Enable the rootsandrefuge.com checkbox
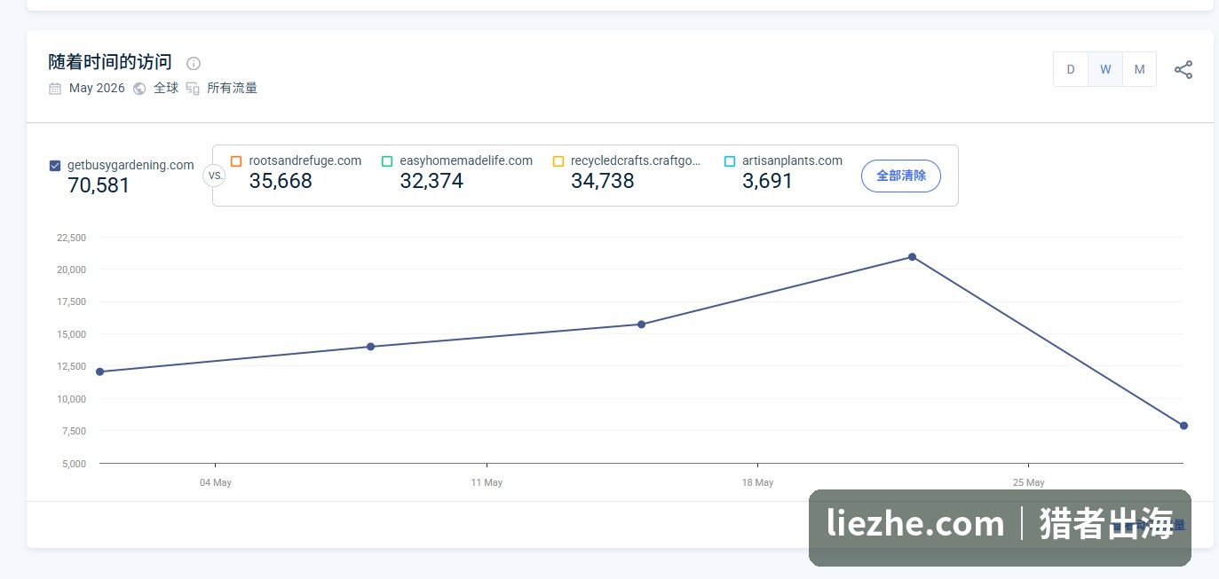Viewport: 1219px width, 579px height. pos(236,161)
